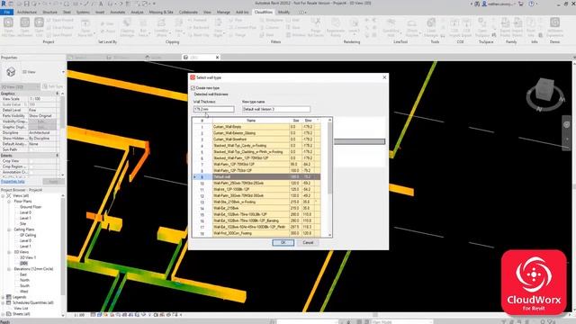The width and height of the screenshot is (576, 324).
Task: Switch to the Annotate ribbon tab
Action: (118, 12)
